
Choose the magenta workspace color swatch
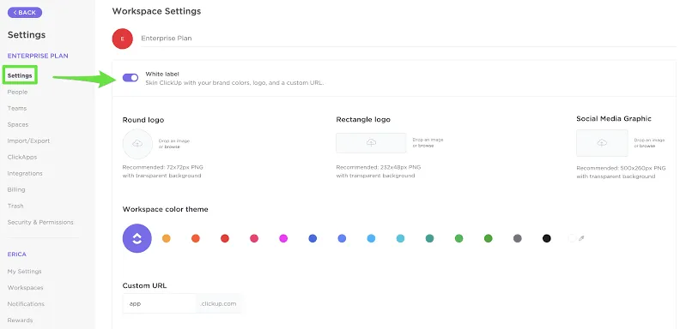tap(283, 238)
